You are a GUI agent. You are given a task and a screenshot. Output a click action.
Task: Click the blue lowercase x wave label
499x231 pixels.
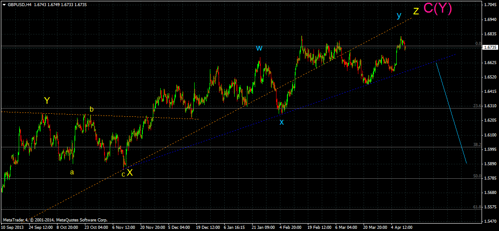pyautogui.click(x=281, y=122)
